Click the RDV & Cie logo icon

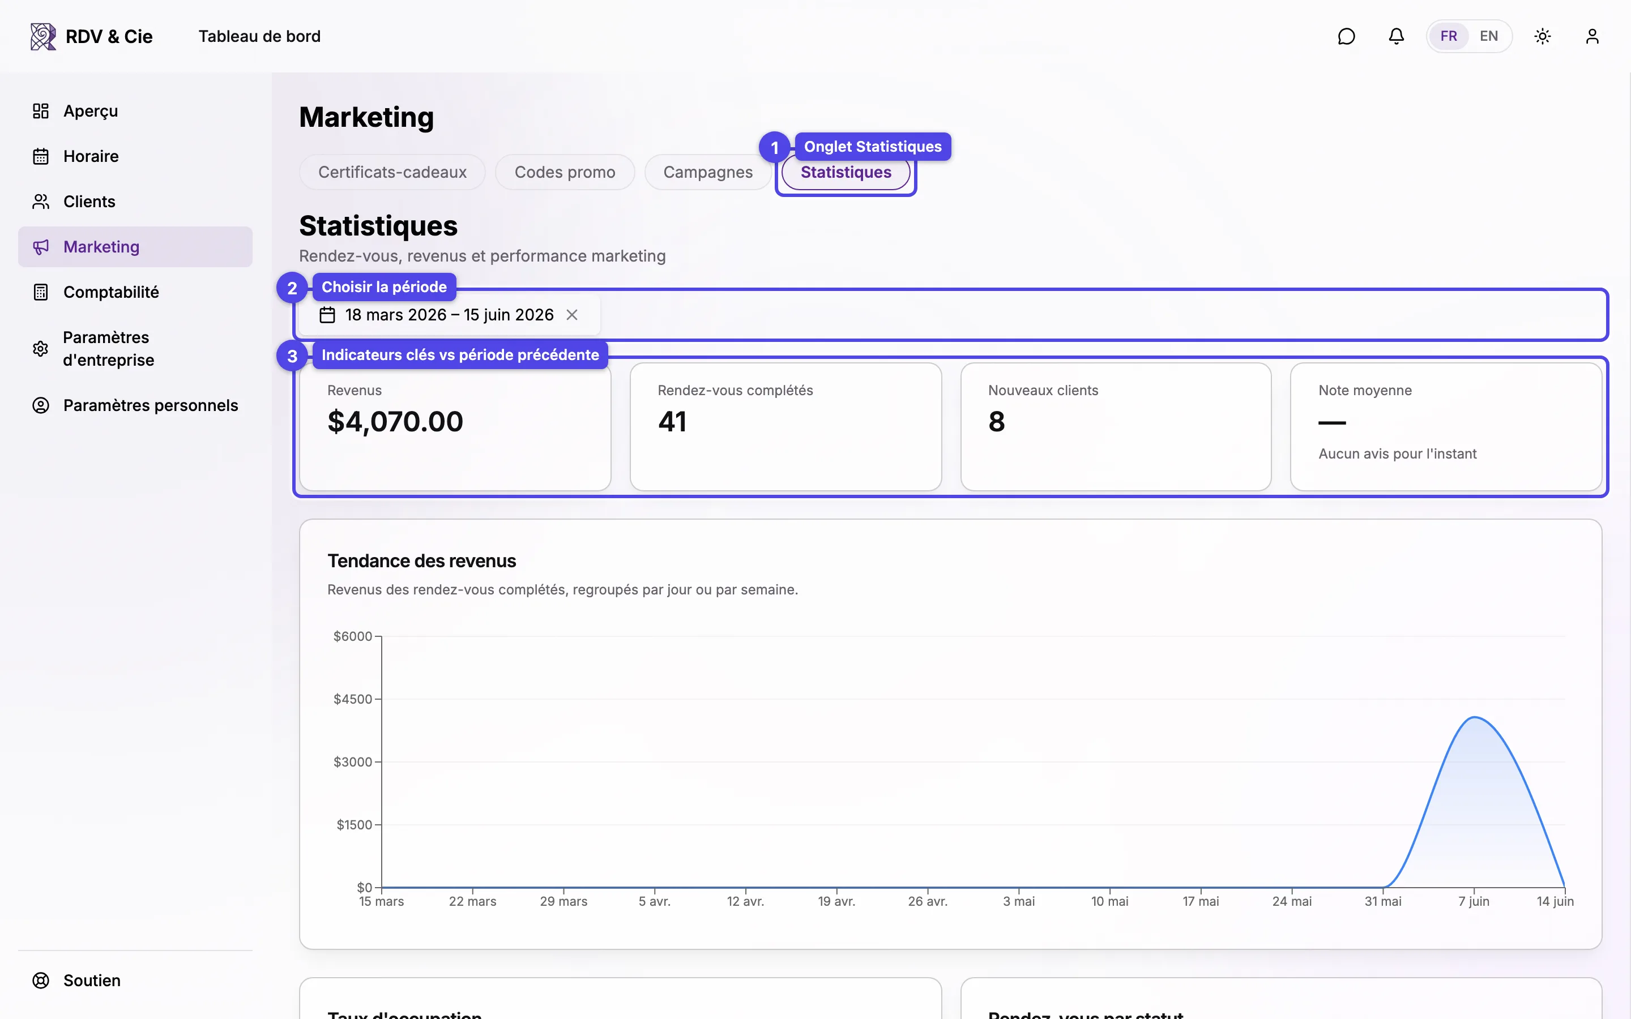point(43,36)
